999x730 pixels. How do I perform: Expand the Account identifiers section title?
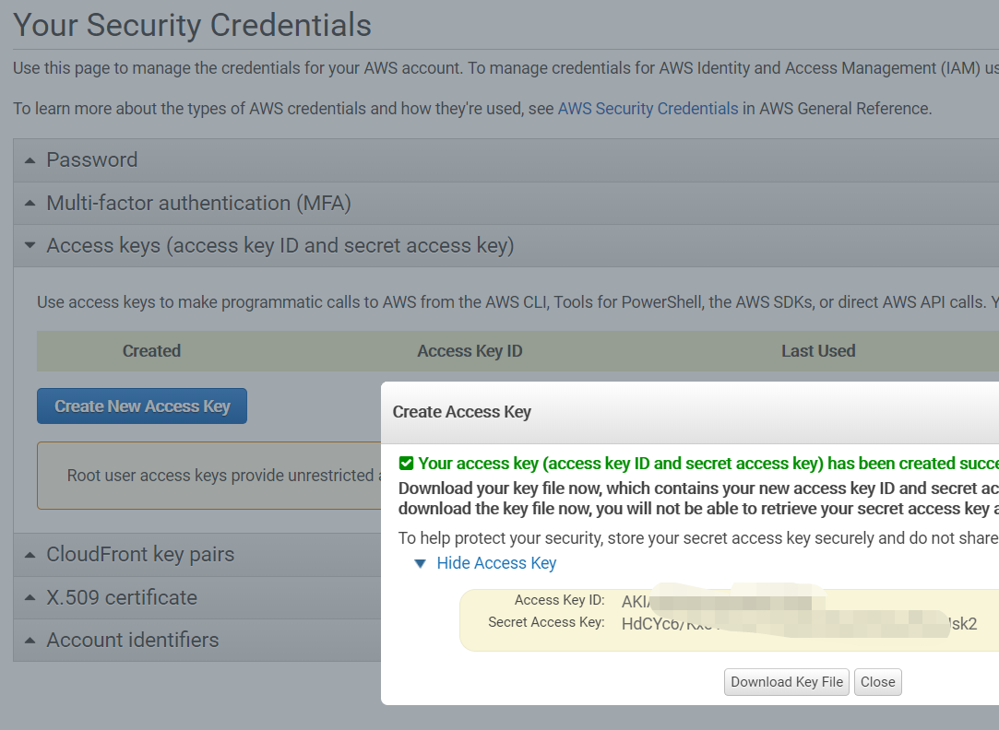tap(133, 640)
